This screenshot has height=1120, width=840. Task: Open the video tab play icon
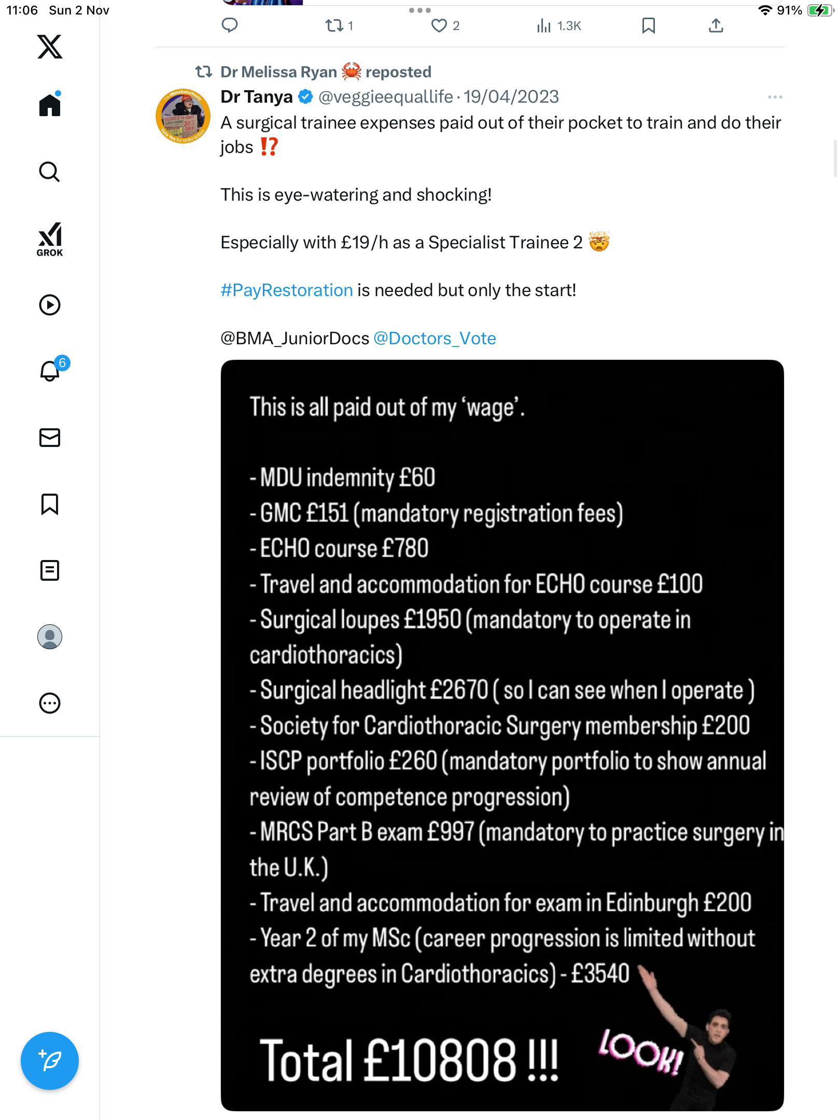point(50,305)
